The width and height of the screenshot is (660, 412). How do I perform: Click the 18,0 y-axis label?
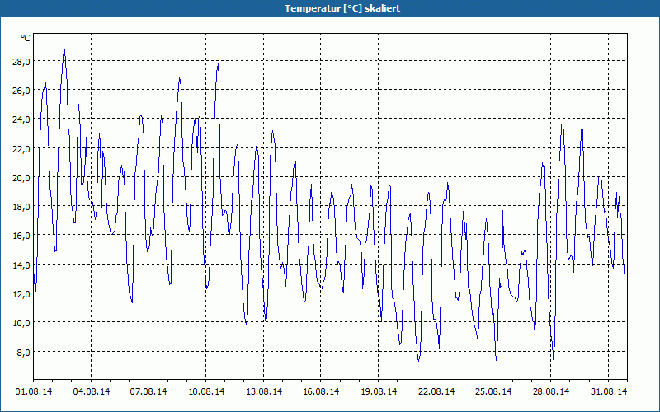[x=21, y=207]
